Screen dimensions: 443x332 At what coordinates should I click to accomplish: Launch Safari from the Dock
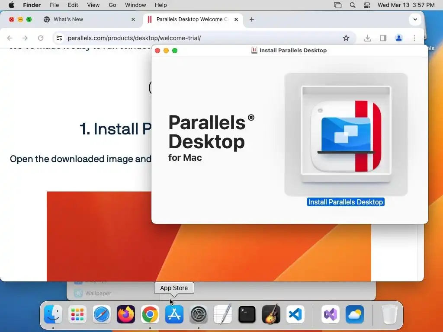coord(102,314)
